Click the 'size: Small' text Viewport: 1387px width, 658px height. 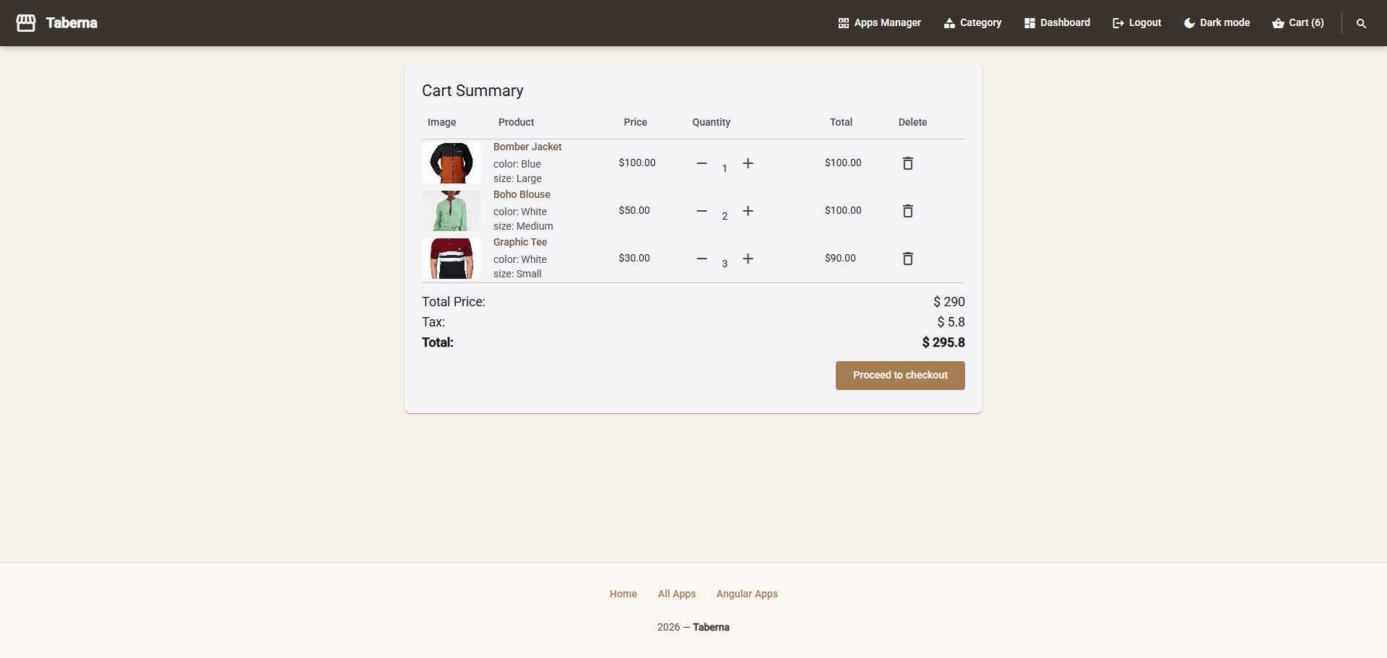pyautogui.click(x=517, y=274)
